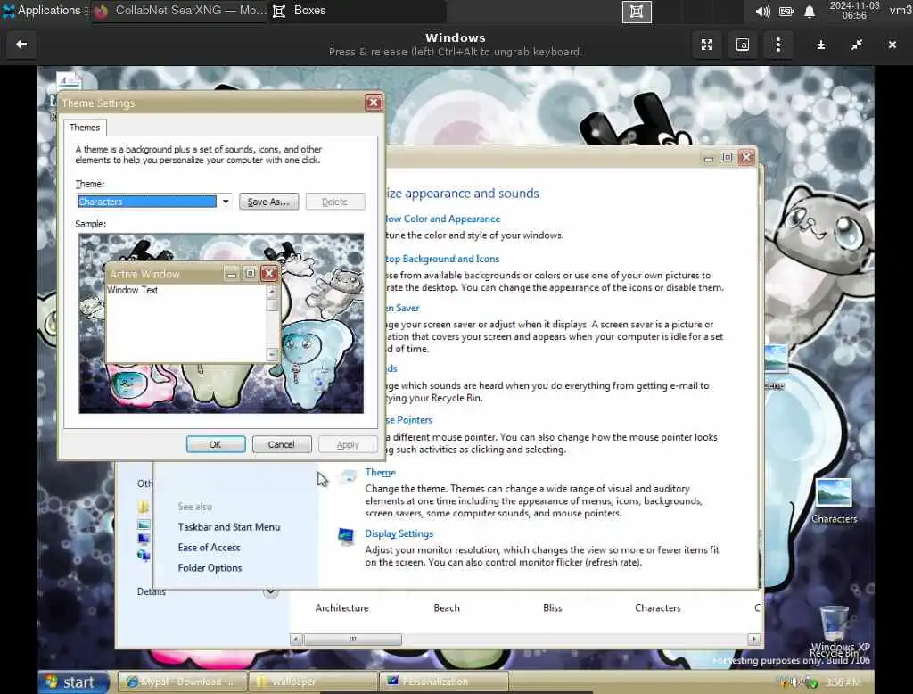Expand the Details section in Wallpaper window
This screenshot has height=694, width=913.
(271, 592)
